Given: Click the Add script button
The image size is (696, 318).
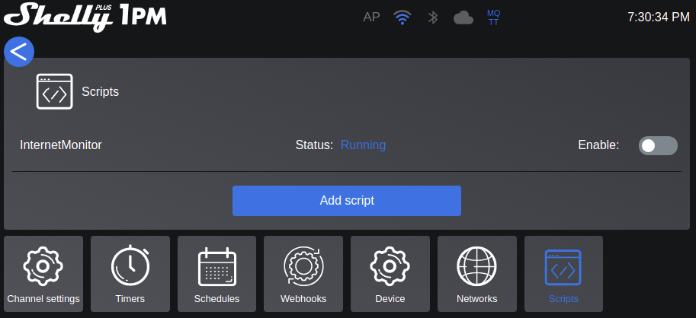Looking at the screenshot, I should 347,201.
